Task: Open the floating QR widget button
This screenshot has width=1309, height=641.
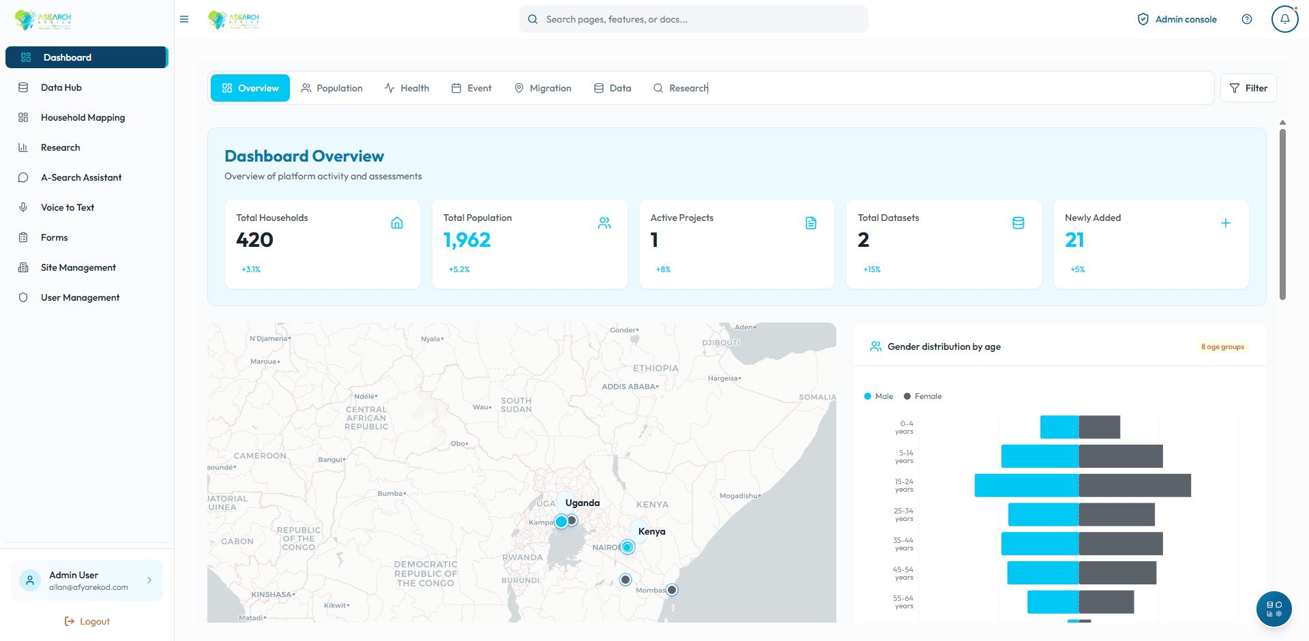Action: (1274, 609)
